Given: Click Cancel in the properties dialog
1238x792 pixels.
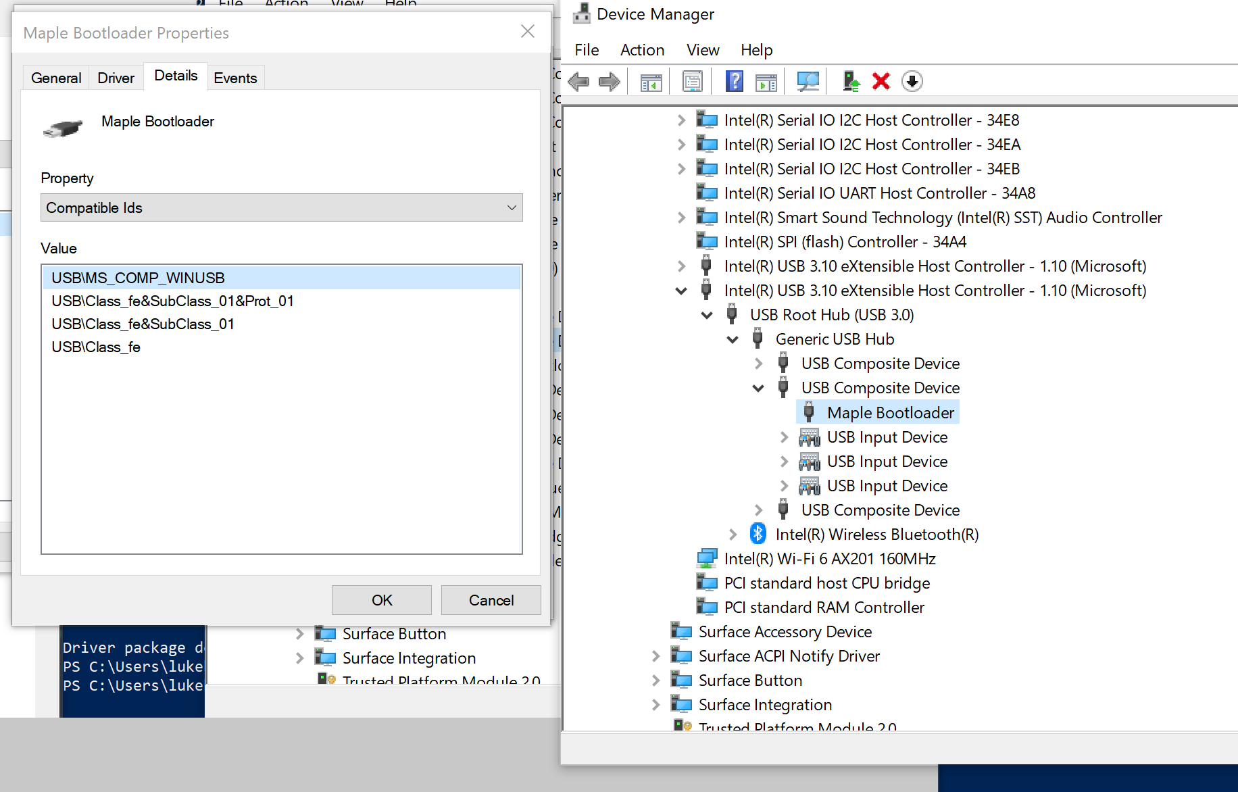Looking at the screenshot, I should tap(491, 600).
